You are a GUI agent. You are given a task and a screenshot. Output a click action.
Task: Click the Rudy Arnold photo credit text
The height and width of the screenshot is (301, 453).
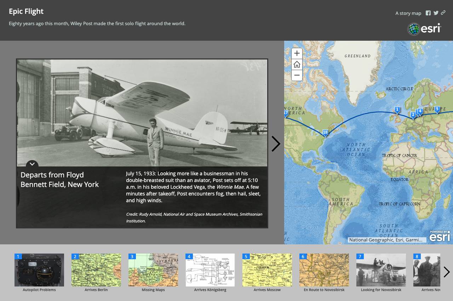pos(194,217)
